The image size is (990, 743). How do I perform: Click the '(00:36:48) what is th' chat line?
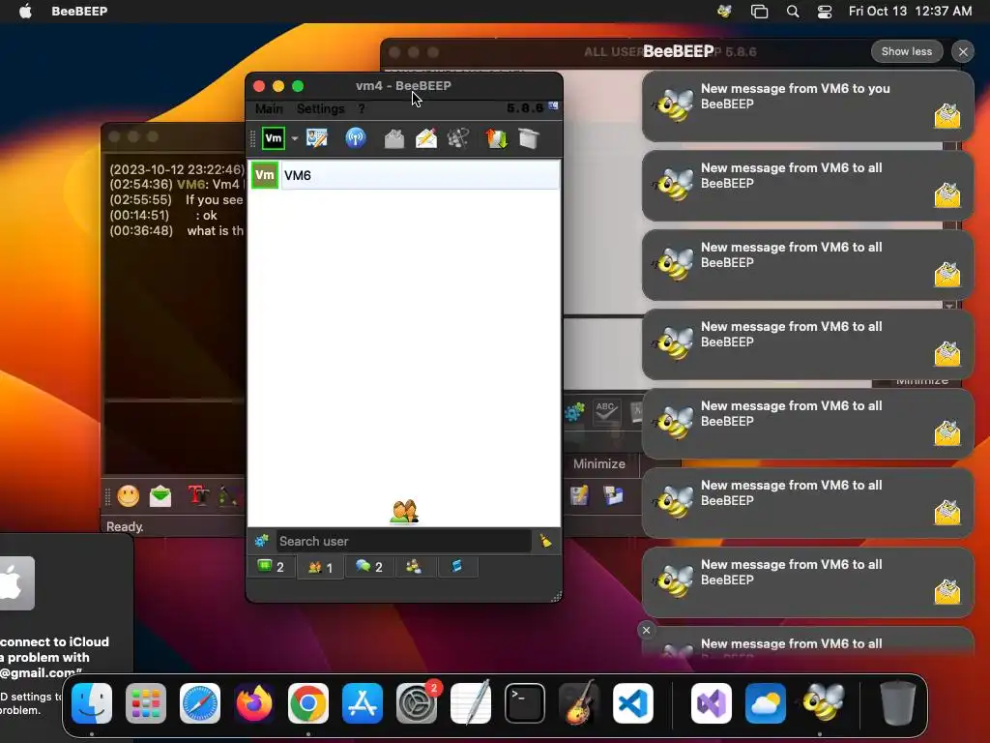point(177,230)
